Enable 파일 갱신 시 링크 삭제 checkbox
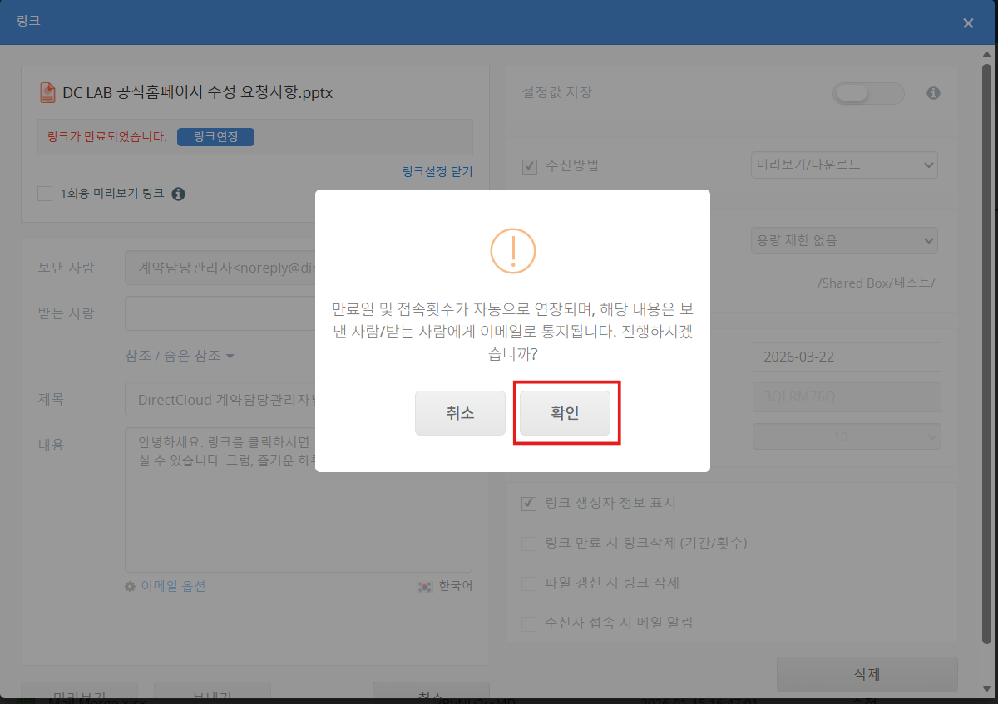Viewport: 998px width, 704px height. 528,583
